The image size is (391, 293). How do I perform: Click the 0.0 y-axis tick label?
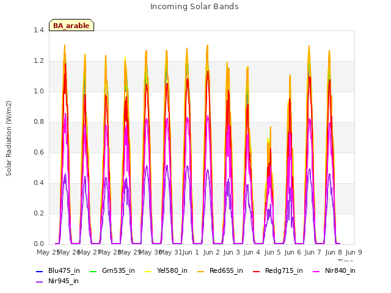click(38, 244)
